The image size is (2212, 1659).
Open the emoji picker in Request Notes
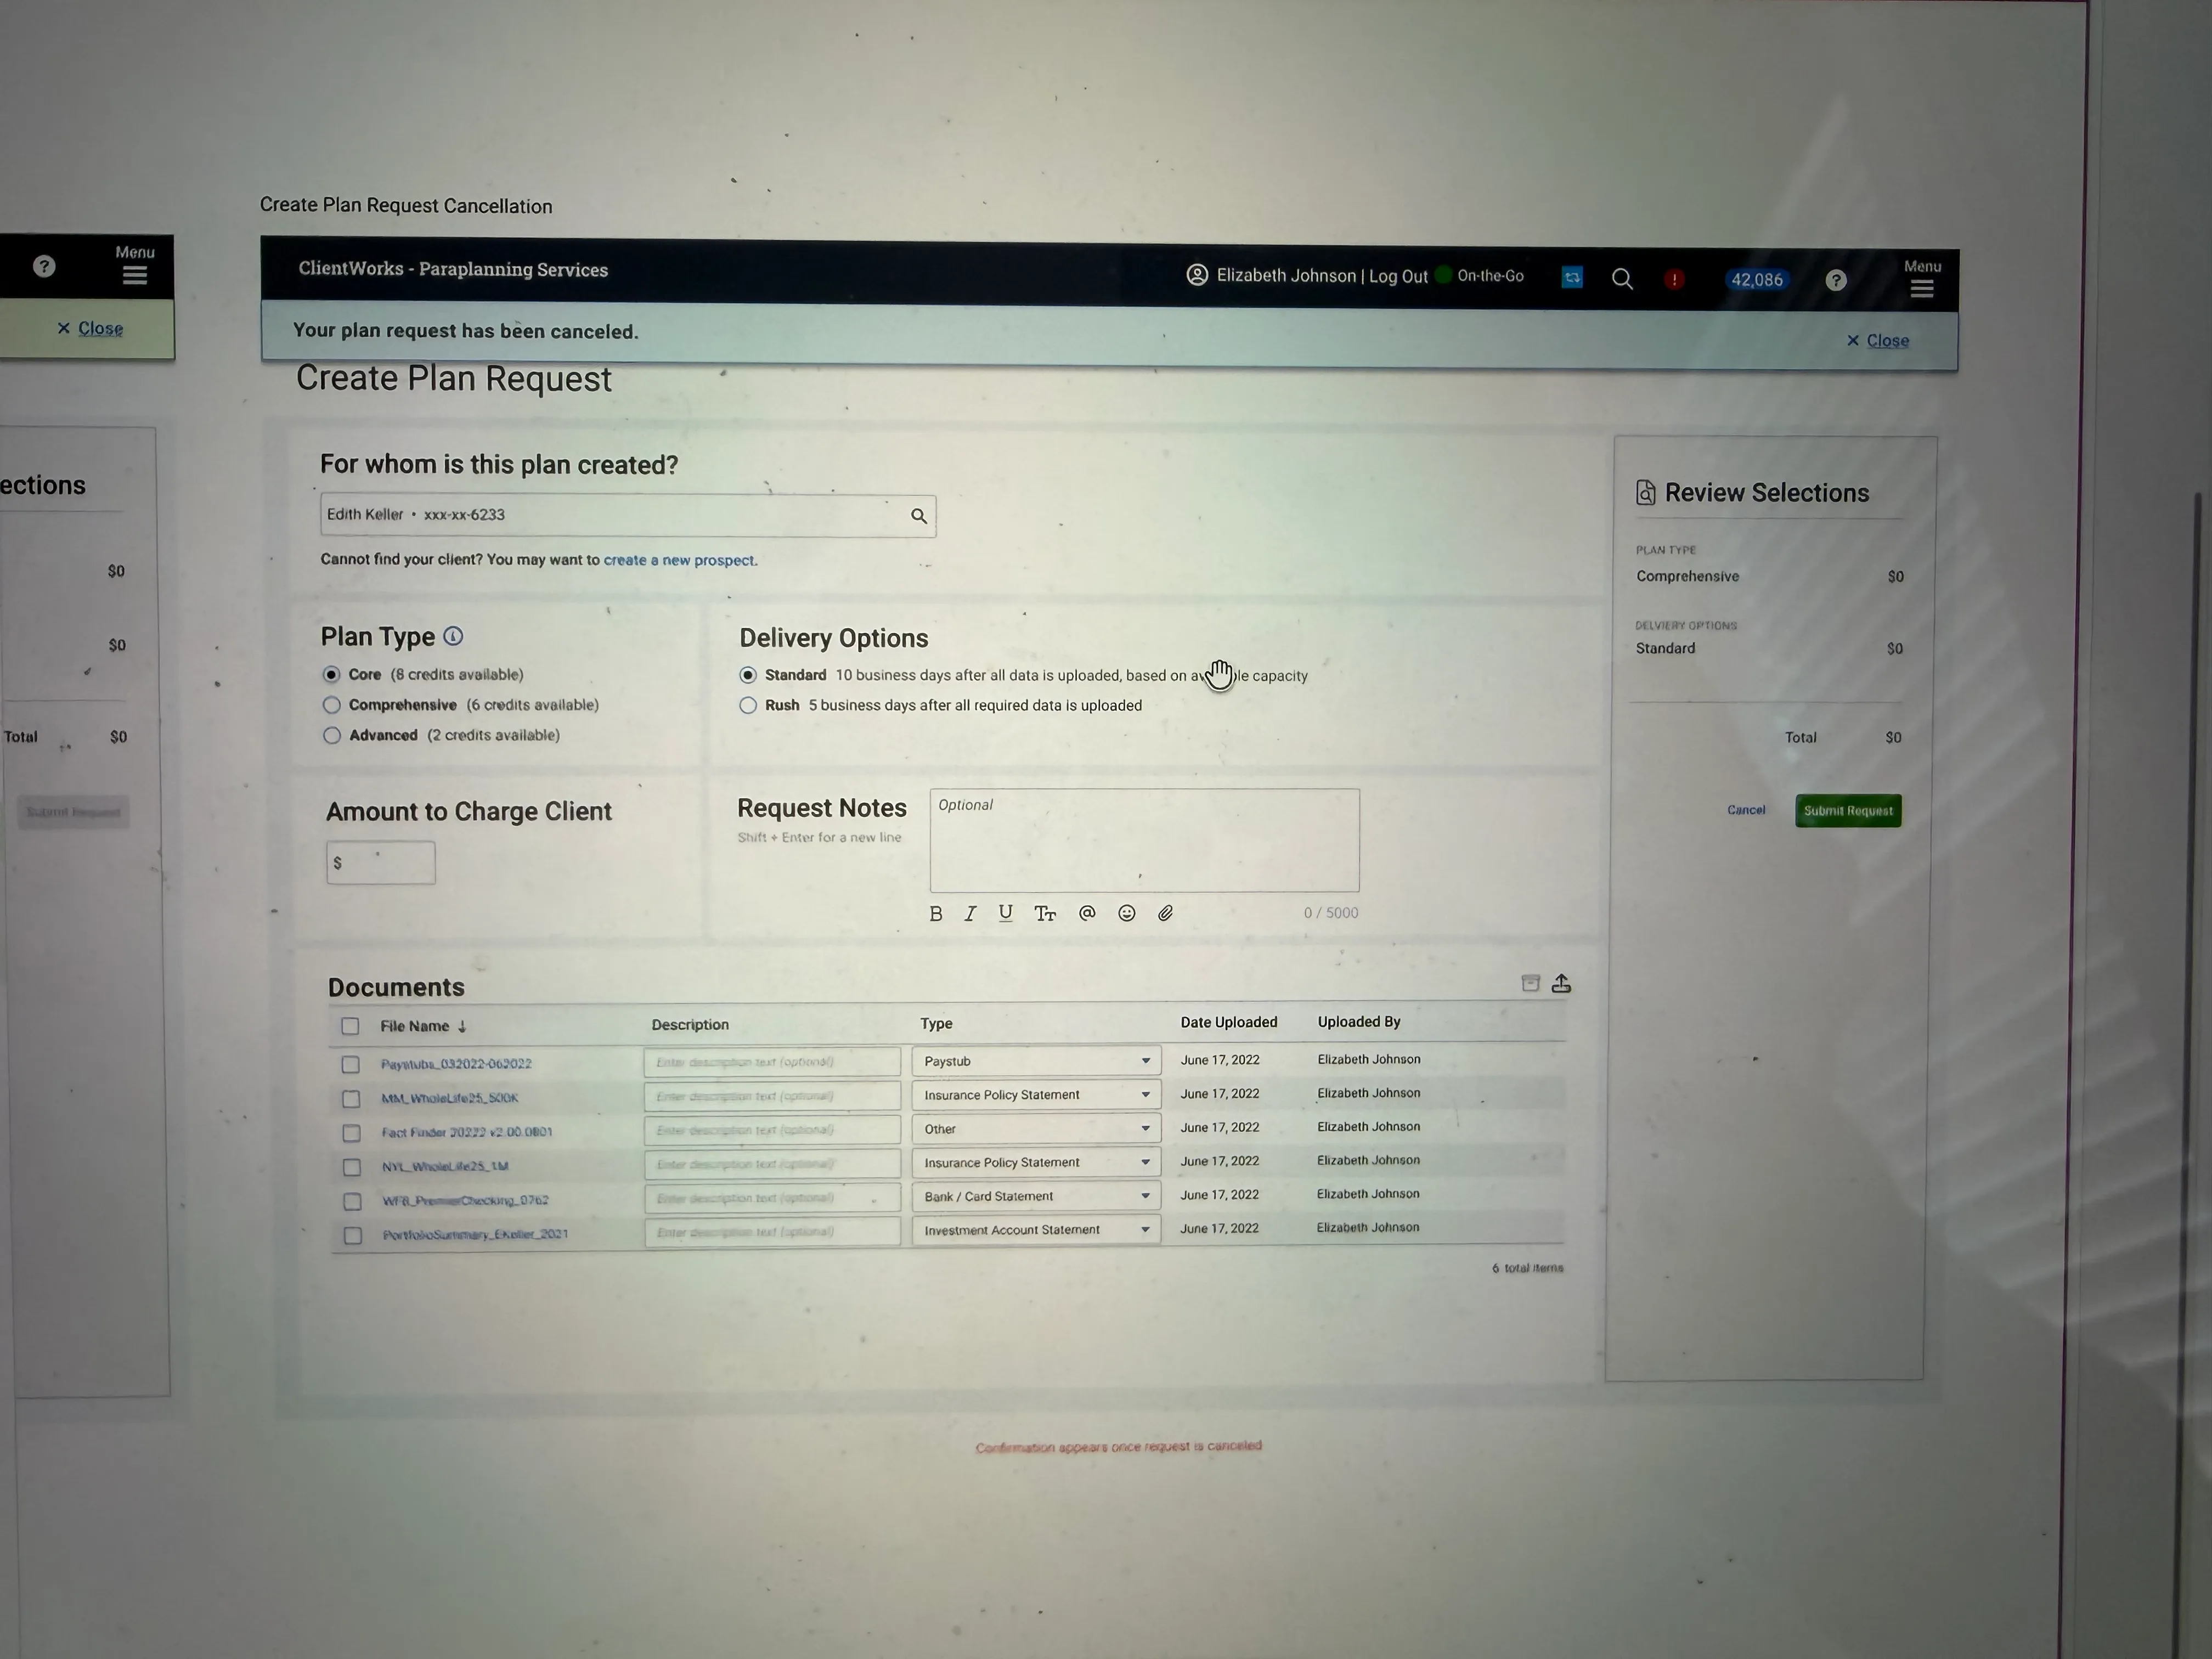[1127, 913]
